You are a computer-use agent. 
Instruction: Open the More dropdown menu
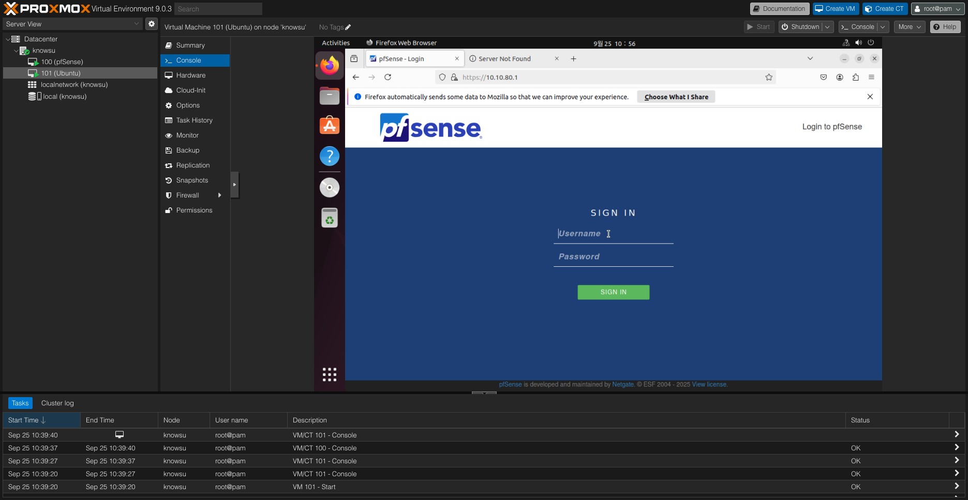click(910, 27)
